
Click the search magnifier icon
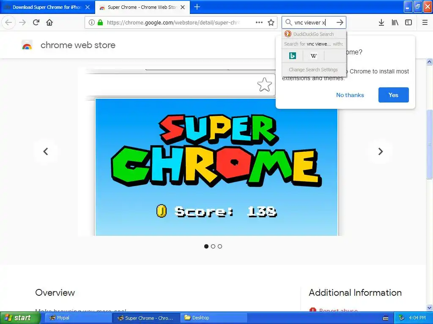coord(288,22)
